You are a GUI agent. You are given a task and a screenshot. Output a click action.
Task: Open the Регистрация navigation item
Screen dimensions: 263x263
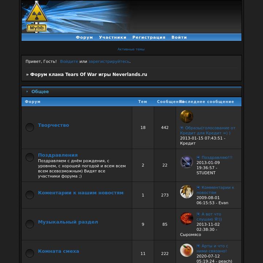149,37
